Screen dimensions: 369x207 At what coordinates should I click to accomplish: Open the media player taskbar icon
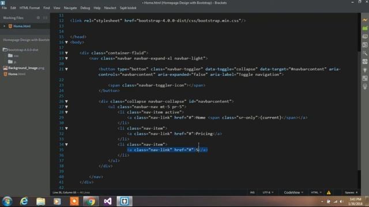coord(57,201)
